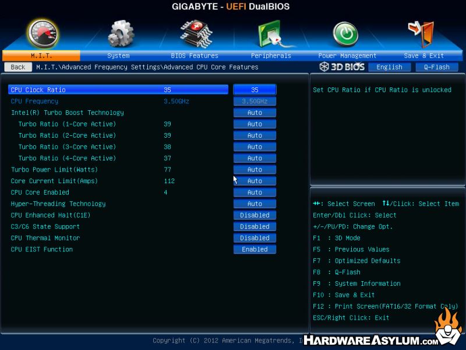Select Turbo Ratio (3-Core Active) label
The image size is (466, 350).
tap(67, 147)
